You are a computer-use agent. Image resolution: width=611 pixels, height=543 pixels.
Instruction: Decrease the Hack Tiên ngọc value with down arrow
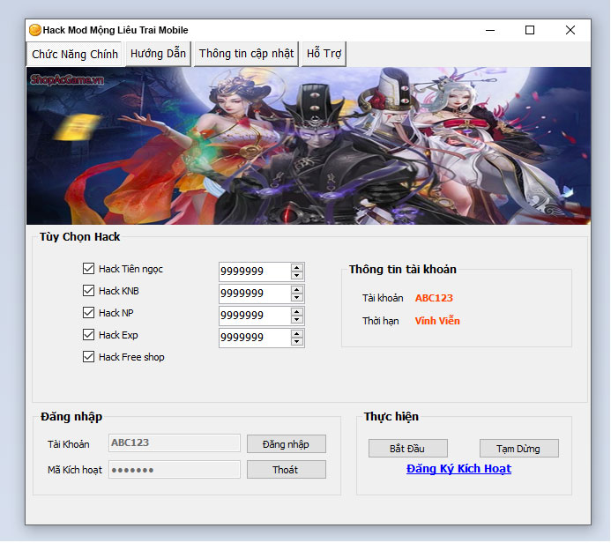pyautogui.click(x=297, y=275)
